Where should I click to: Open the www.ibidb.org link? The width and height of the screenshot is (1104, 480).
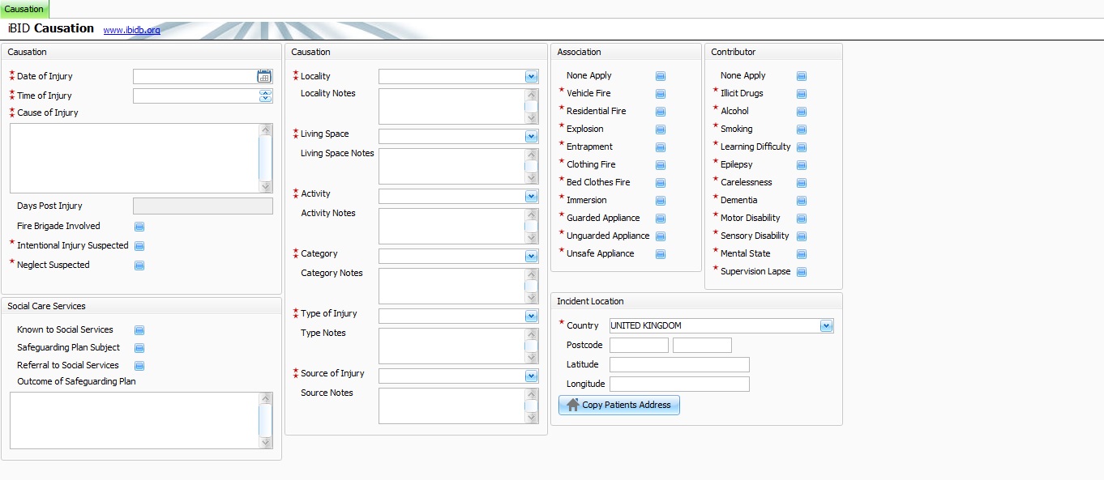pos(131,30)
